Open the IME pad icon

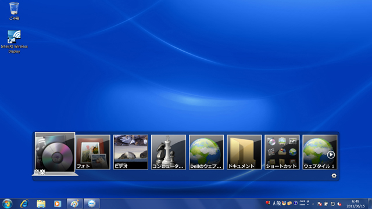pyautogui.click(x=284, y=203)
